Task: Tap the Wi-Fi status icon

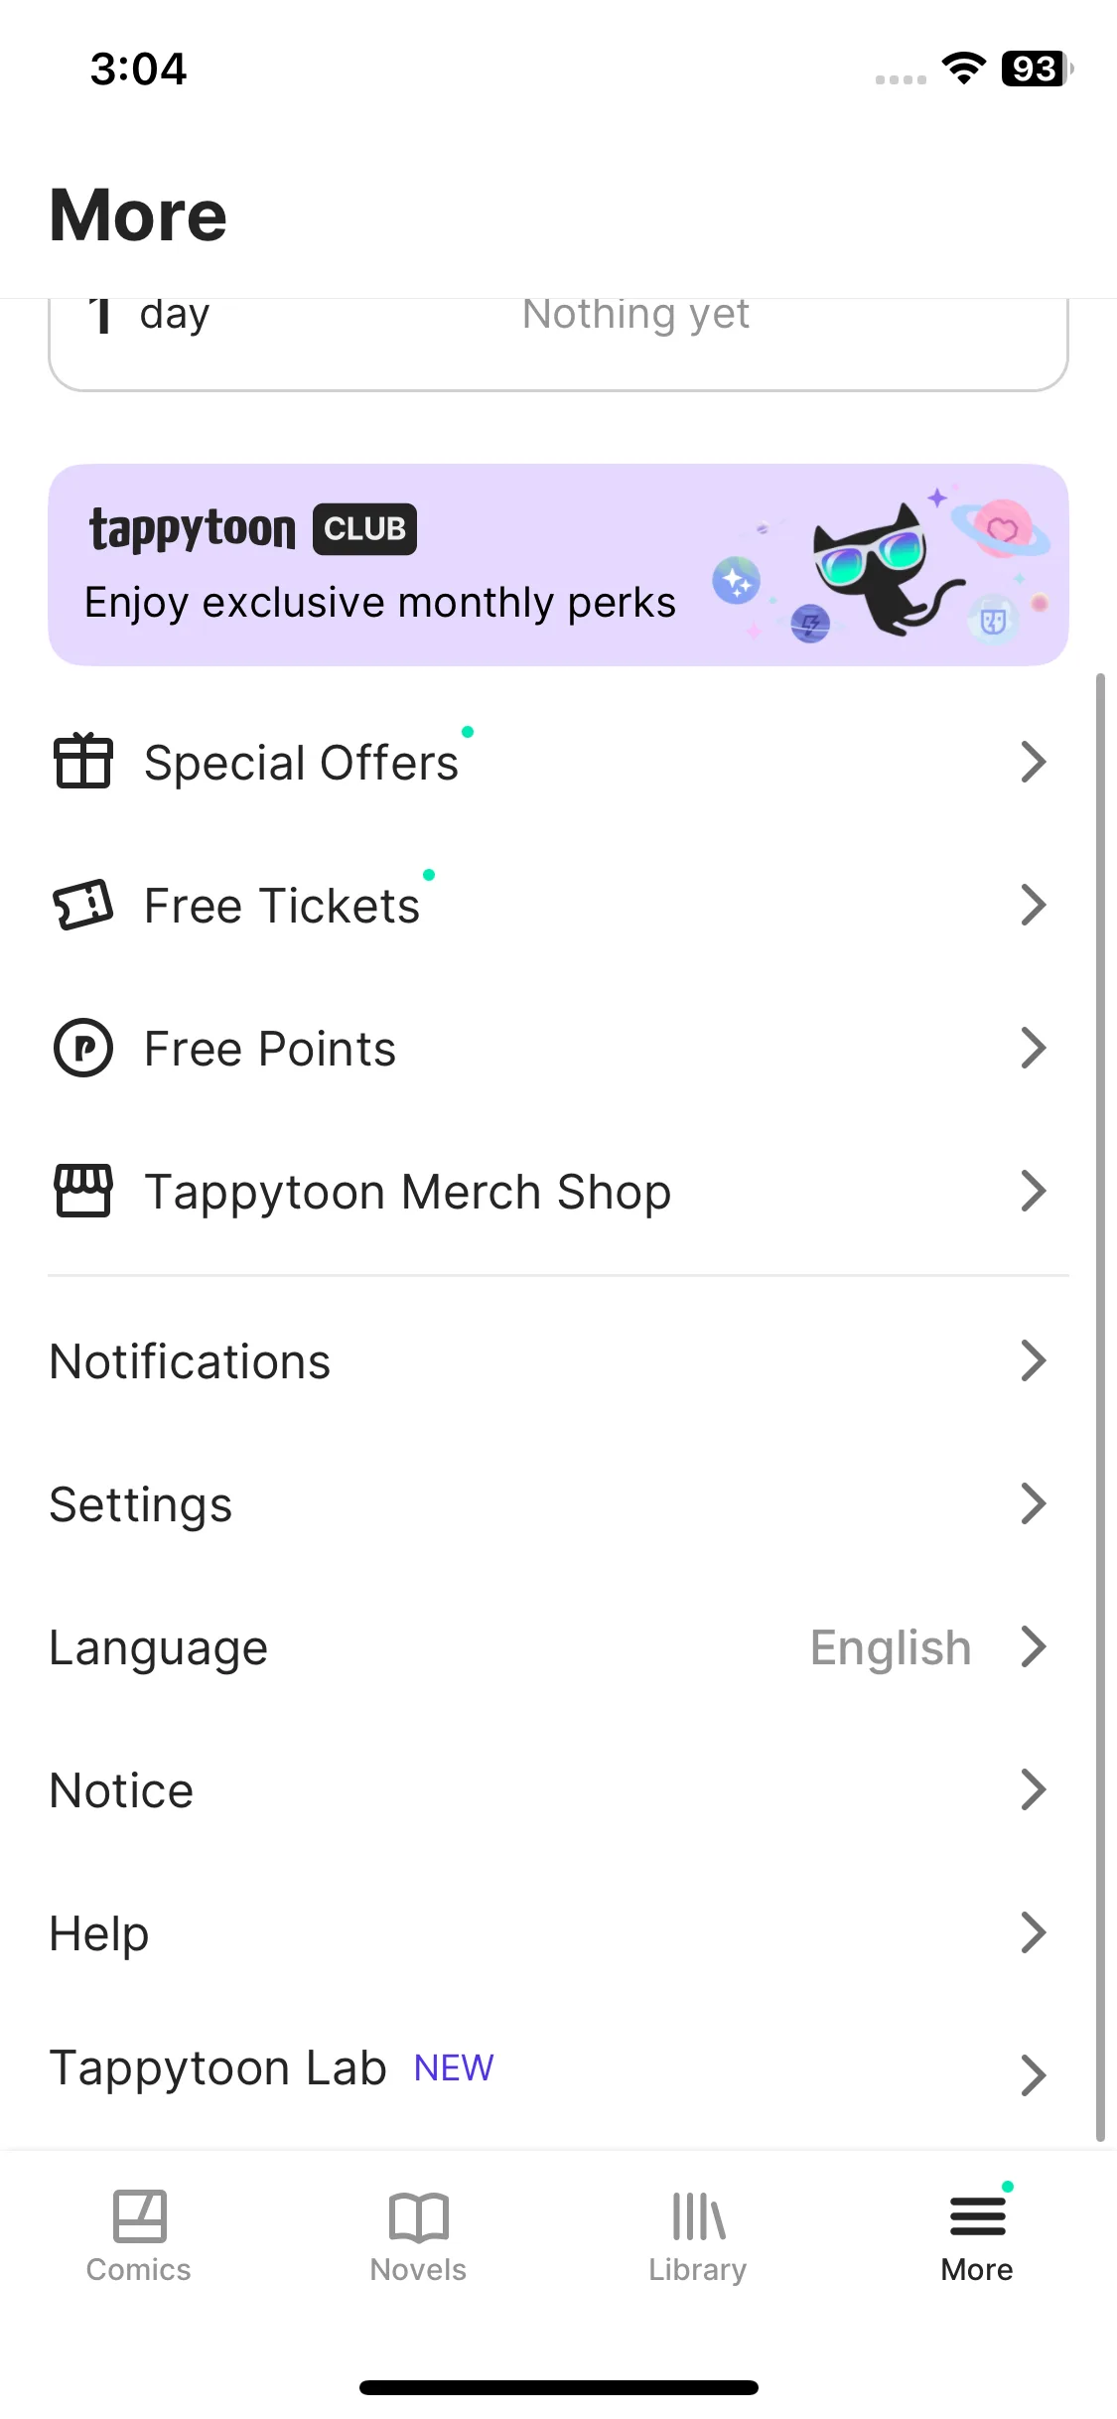Action: click(x=963, y=69)
